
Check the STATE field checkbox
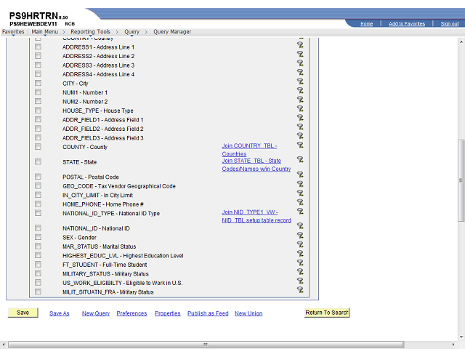point(38,161)
